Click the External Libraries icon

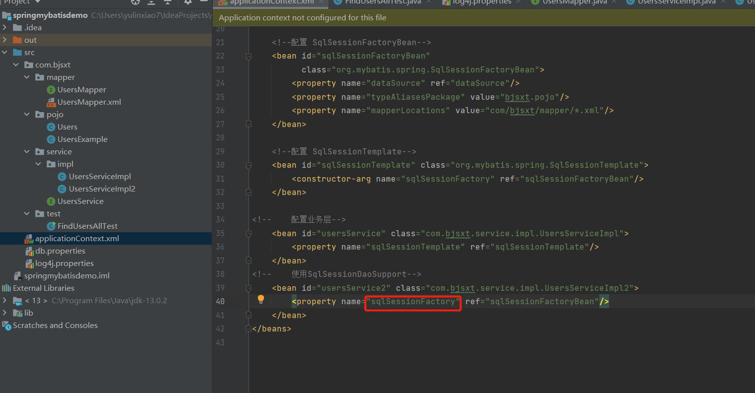click(6, 288)
